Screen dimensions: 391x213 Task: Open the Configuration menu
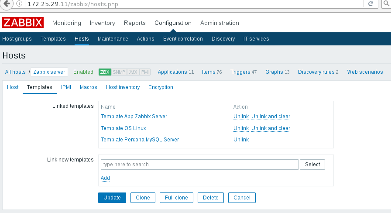tap(173, 23)
